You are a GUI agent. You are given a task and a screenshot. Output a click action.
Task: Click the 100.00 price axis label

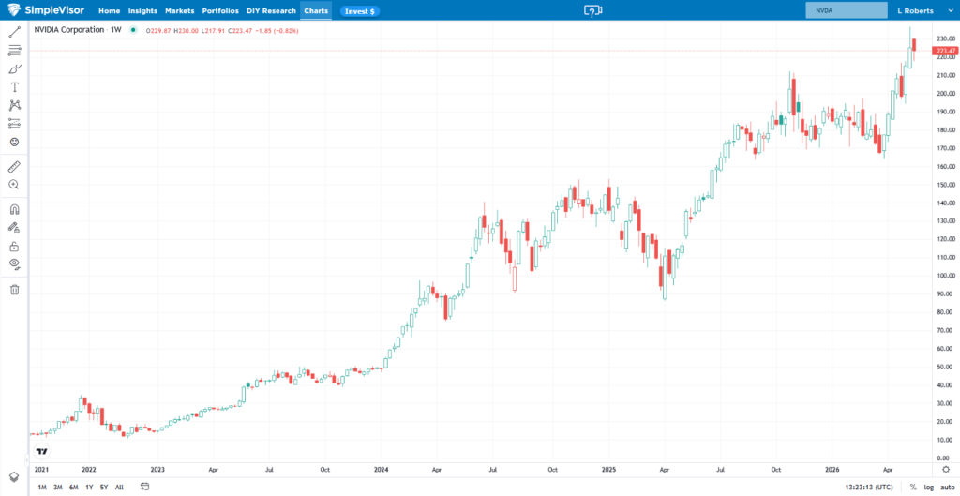(945, 276)
